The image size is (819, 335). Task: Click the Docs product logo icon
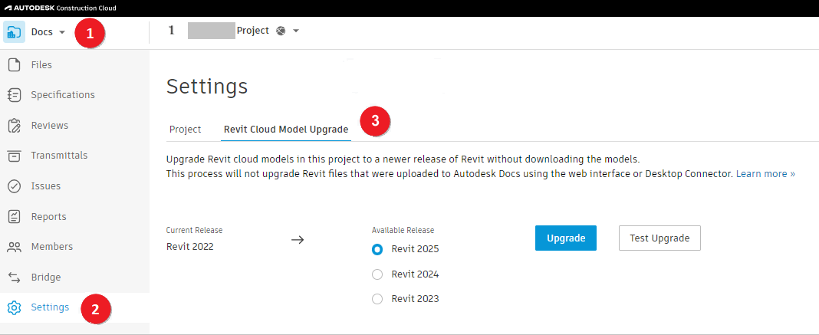14,32
